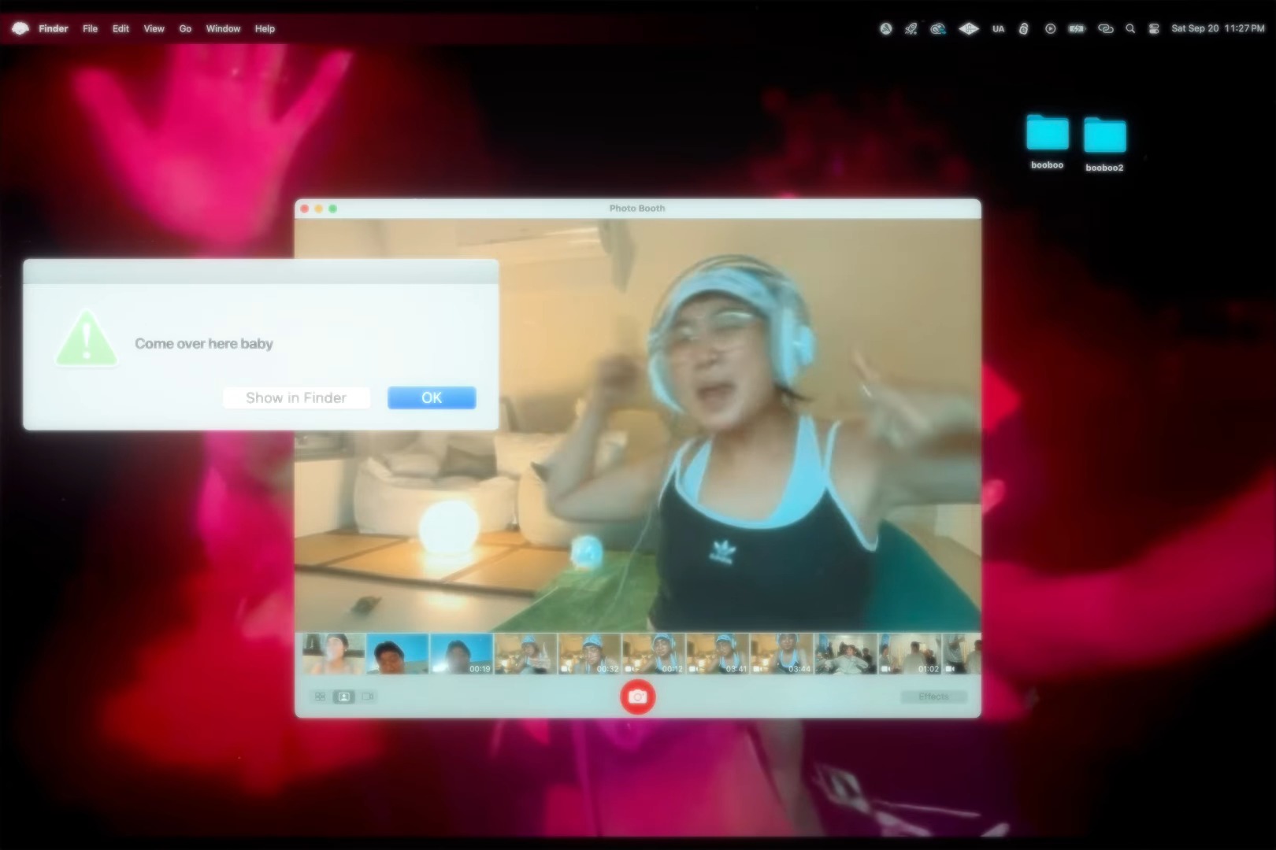Switch to single still photo mode
The image size is (1276, 850).
(x=344, y=697)
